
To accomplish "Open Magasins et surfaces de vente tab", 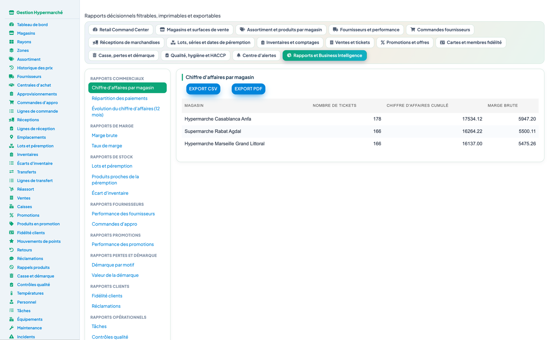I will [x=194, y=30].
